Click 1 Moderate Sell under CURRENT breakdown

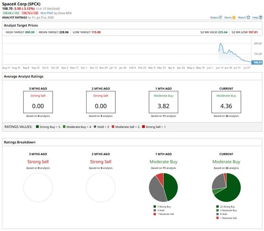click(x=226, y=218)
